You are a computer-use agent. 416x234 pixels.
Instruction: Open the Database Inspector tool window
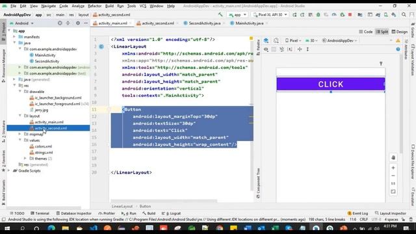pos(74,213)
